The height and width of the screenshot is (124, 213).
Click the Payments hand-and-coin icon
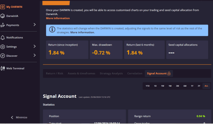[2, 25]
